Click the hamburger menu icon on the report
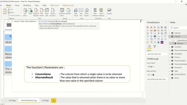The image size is (187, 105). point(9,25)
